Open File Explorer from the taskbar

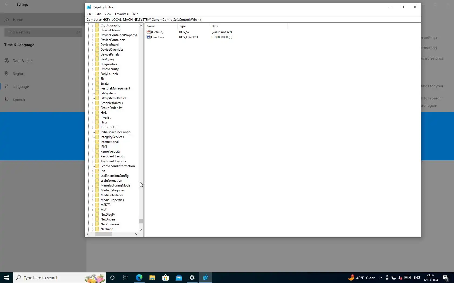pos(152,278)
